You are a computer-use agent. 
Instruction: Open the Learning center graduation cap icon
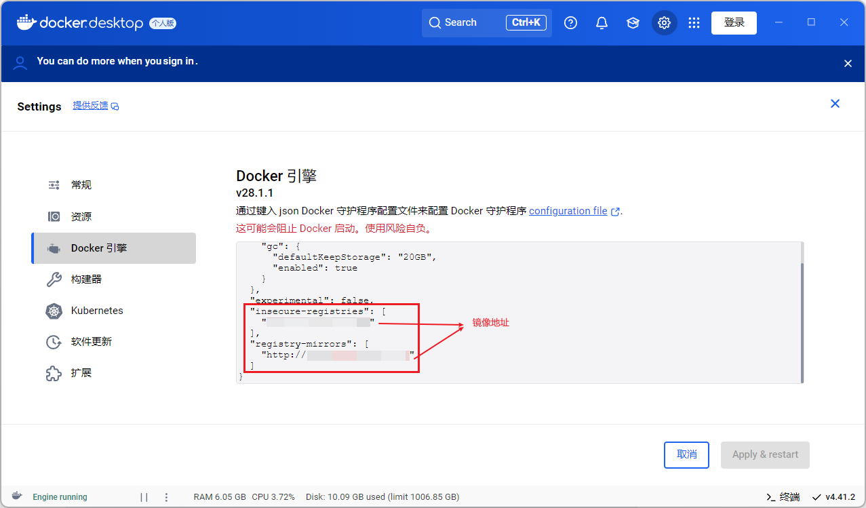(633, 23)
